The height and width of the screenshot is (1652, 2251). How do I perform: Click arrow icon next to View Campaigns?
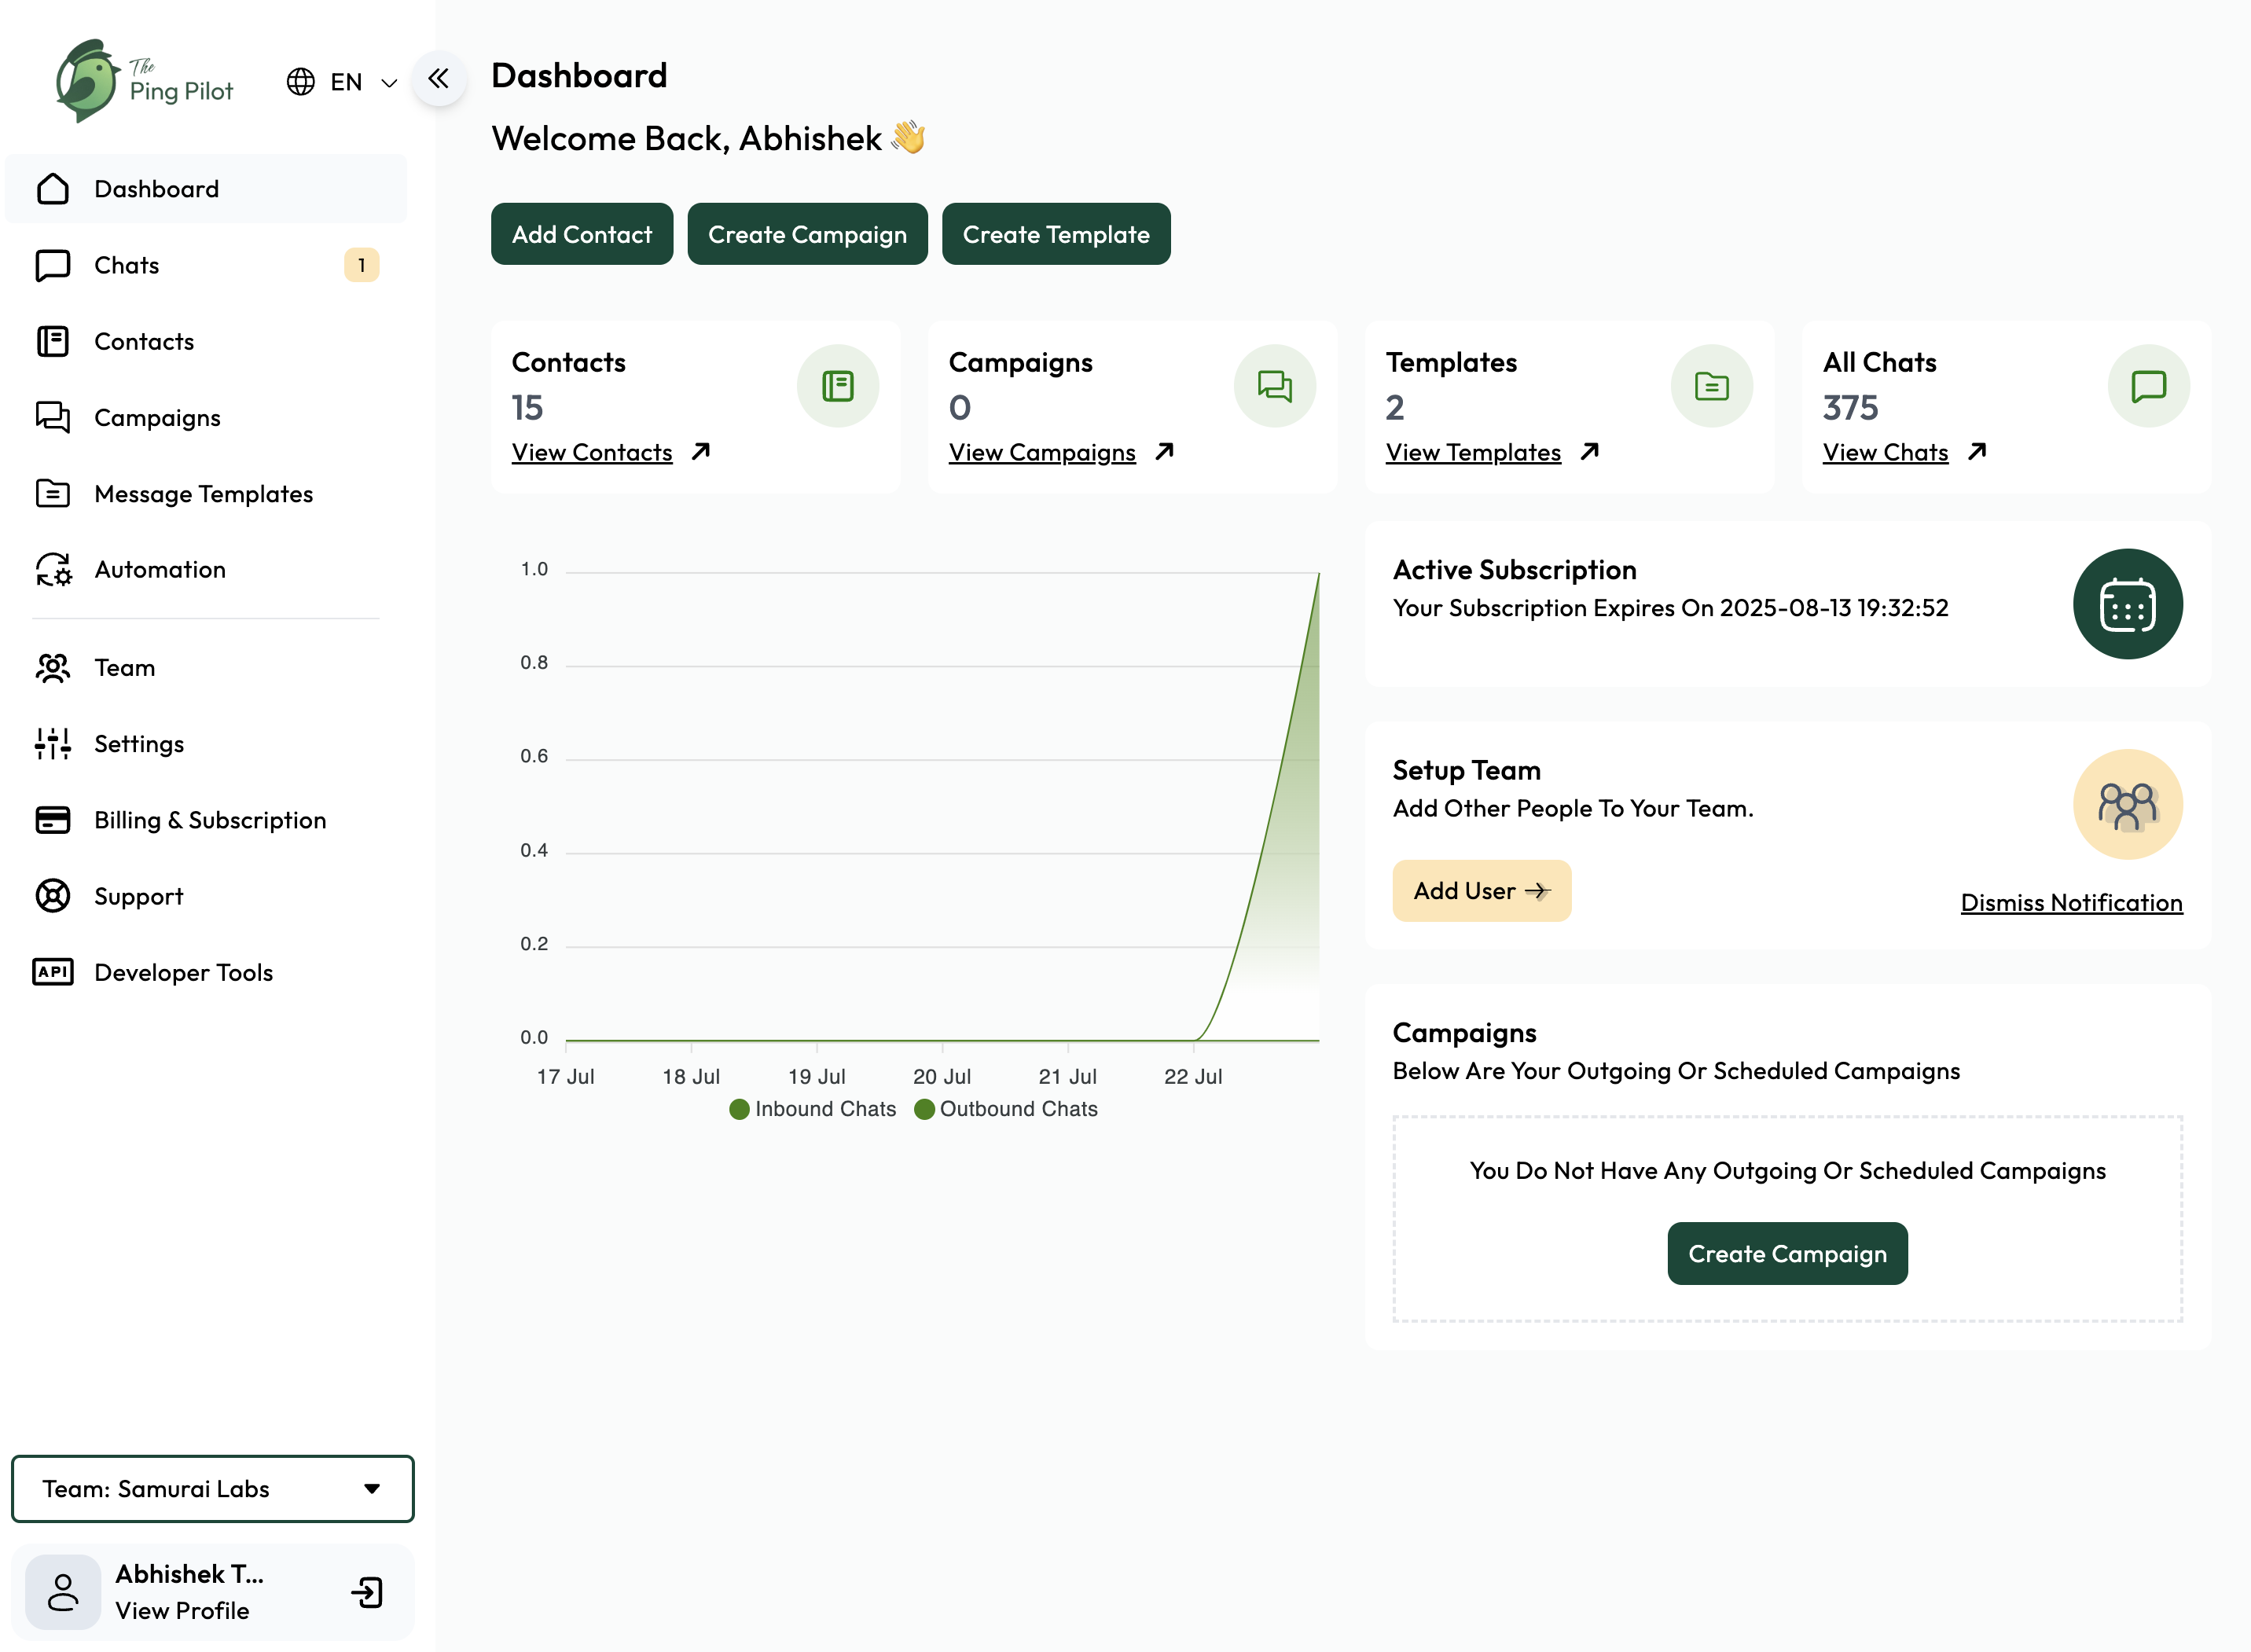pos(1164,452)
